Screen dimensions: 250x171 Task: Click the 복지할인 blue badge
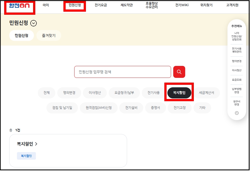[x=27, y=156]
